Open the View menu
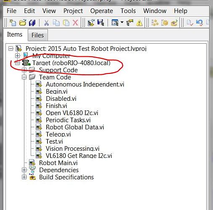The width and height of the screenshot is (213, 210). [49, 11]
